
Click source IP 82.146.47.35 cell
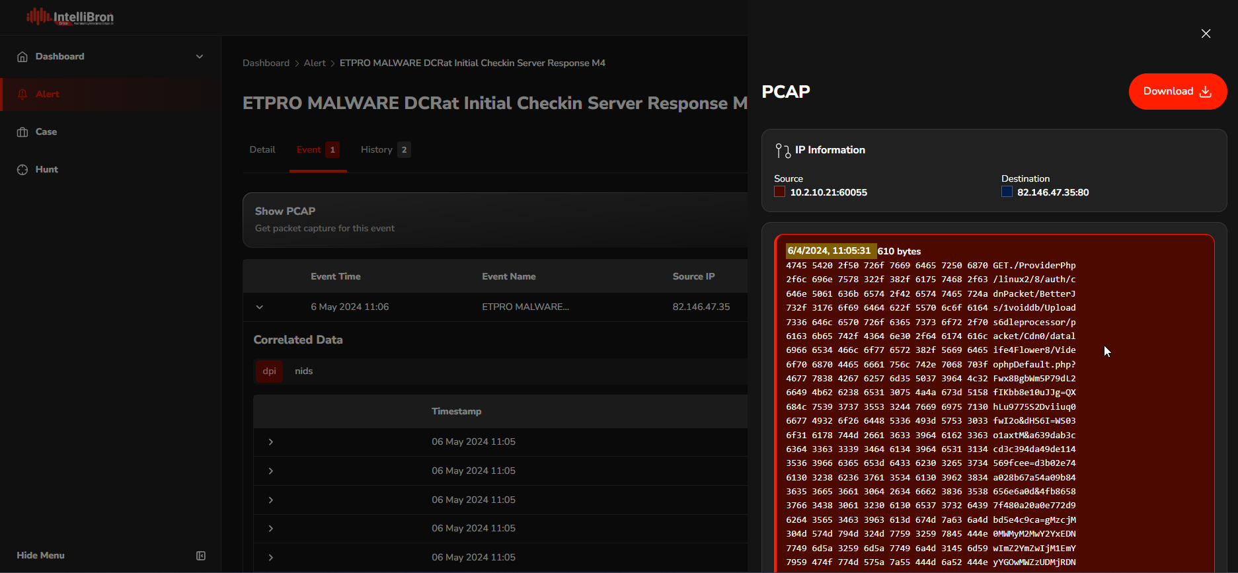[x=701, y=307]
